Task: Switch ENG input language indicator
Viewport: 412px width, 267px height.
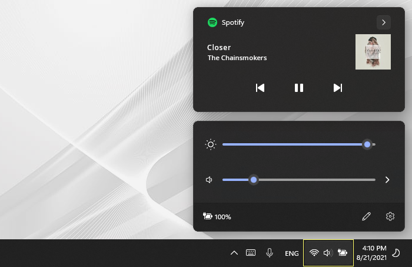Action: [292, 253]
